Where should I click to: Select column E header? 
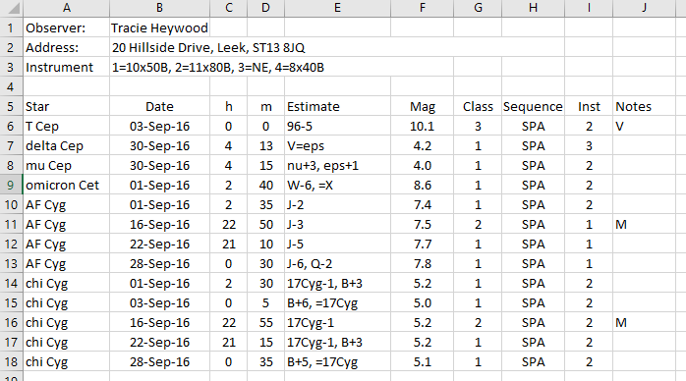(337, 8)
